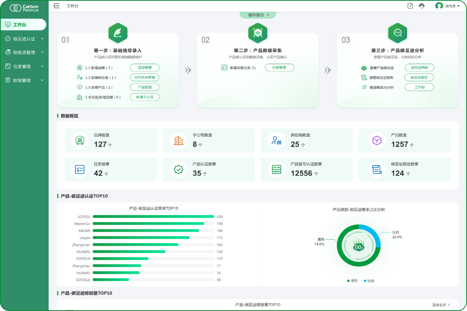Click the CO₂ cloud icon in donut chart
The width and height of the screenshot is (467, 311).
pyautogui.click(x=358, y=246)
